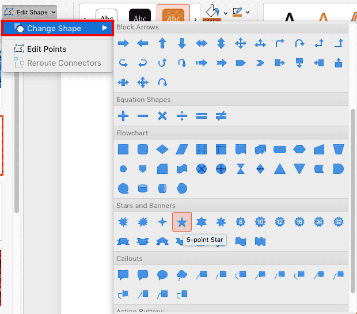Screen dimensions: 357x314
Task: Select the right block arrow shape
Action: 123,43
